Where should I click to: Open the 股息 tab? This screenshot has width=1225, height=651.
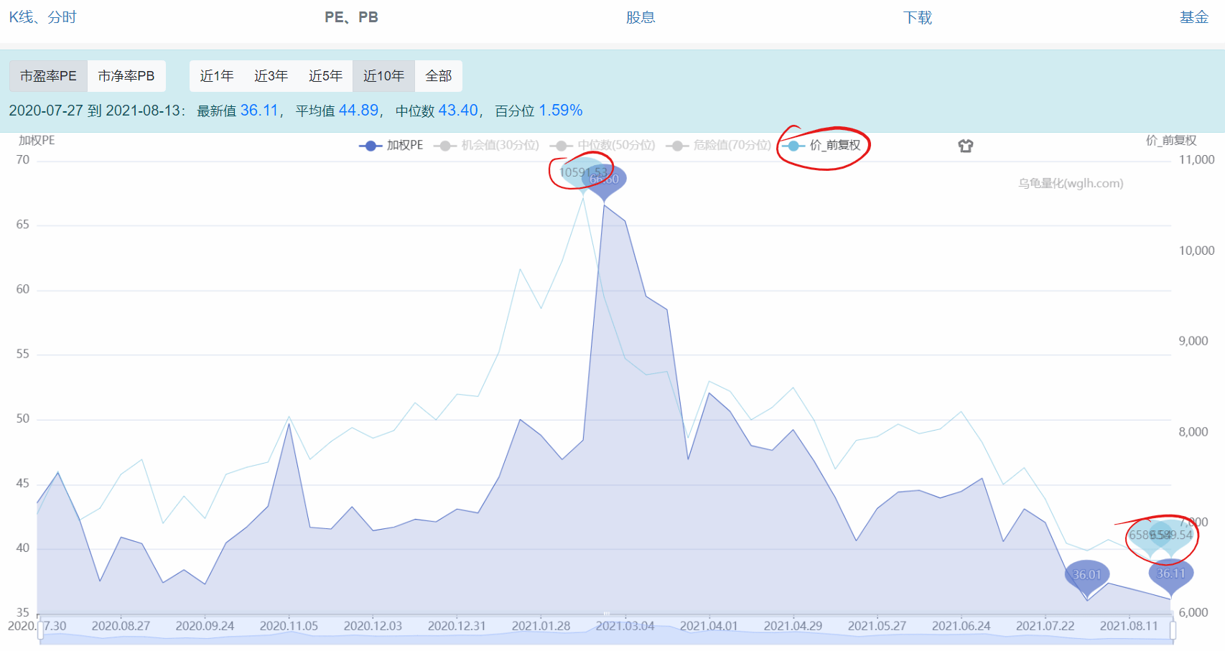pos(641,17)
